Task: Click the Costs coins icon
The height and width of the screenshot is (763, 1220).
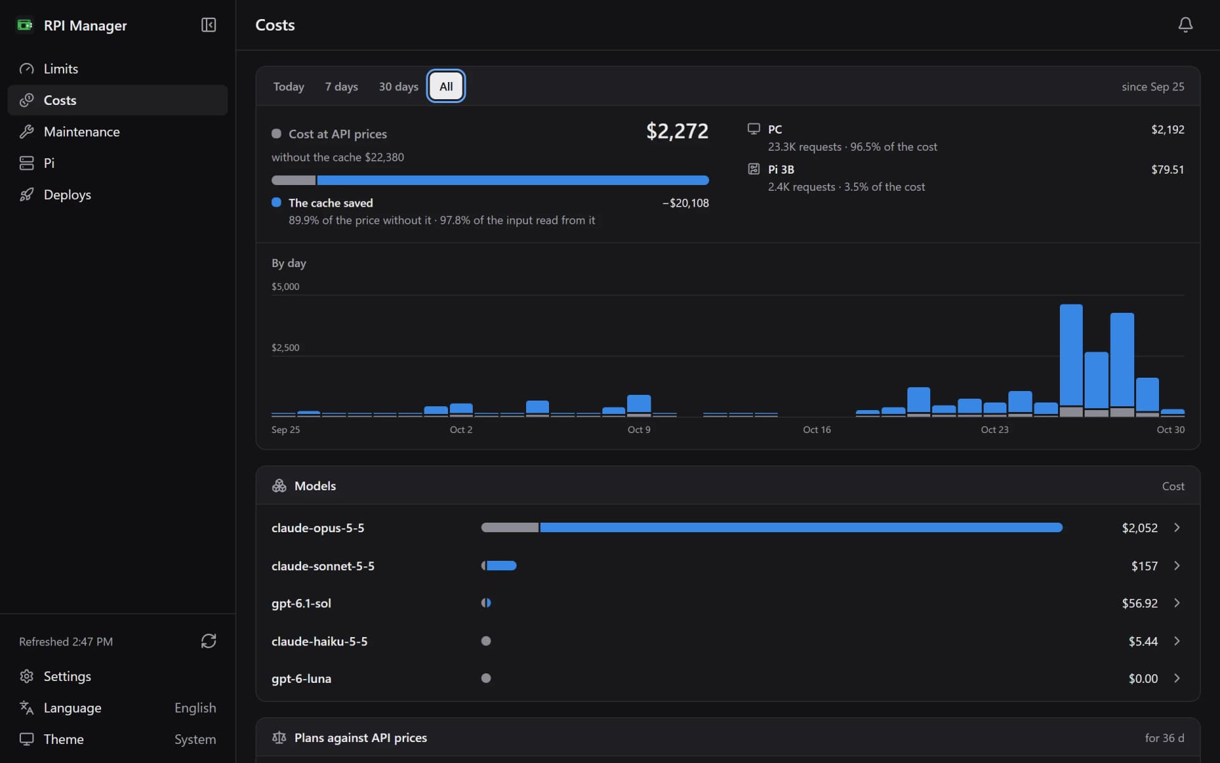Action: 27,100
